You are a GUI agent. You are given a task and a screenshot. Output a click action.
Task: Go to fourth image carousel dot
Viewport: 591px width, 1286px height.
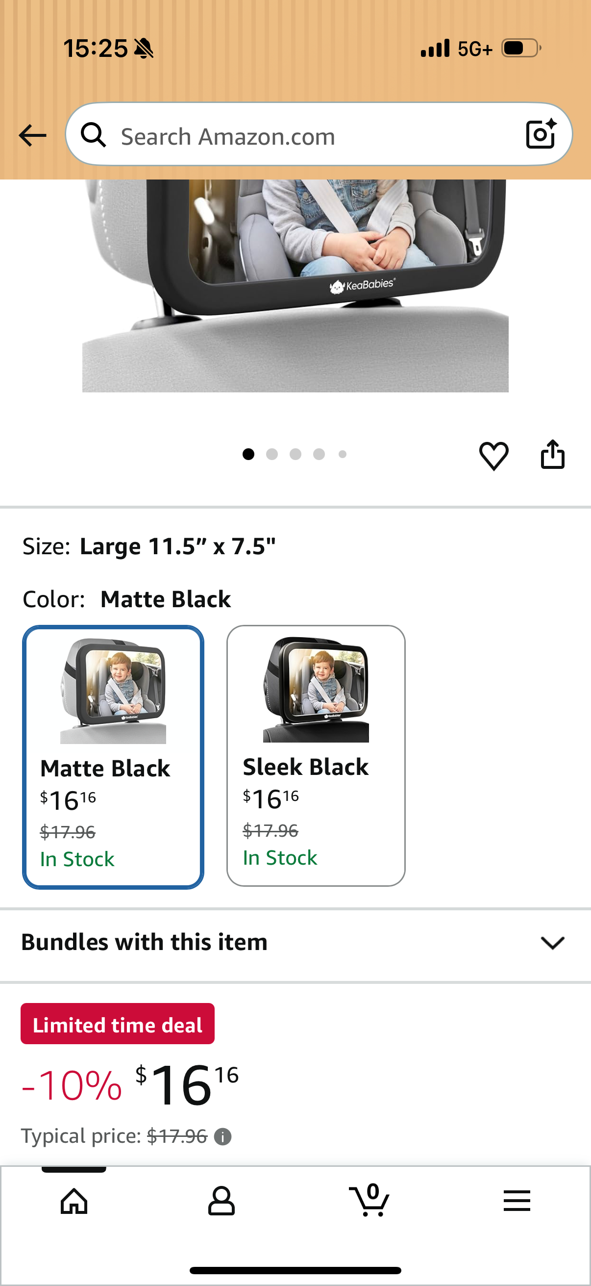(319, 454)
